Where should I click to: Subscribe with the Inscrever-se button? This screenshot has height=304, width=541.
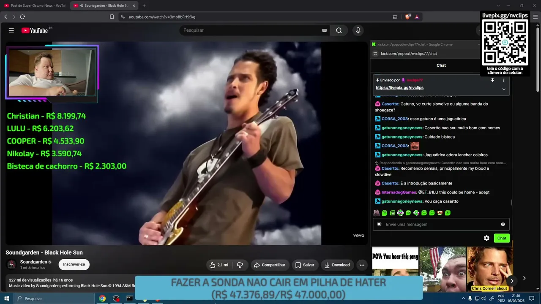pyautogui.click(x=74, y=265)
